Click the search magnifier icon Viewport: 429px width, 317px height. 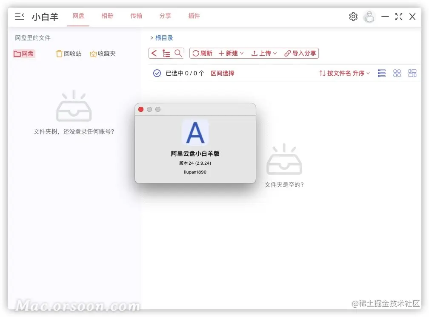(x=178, y=53)
